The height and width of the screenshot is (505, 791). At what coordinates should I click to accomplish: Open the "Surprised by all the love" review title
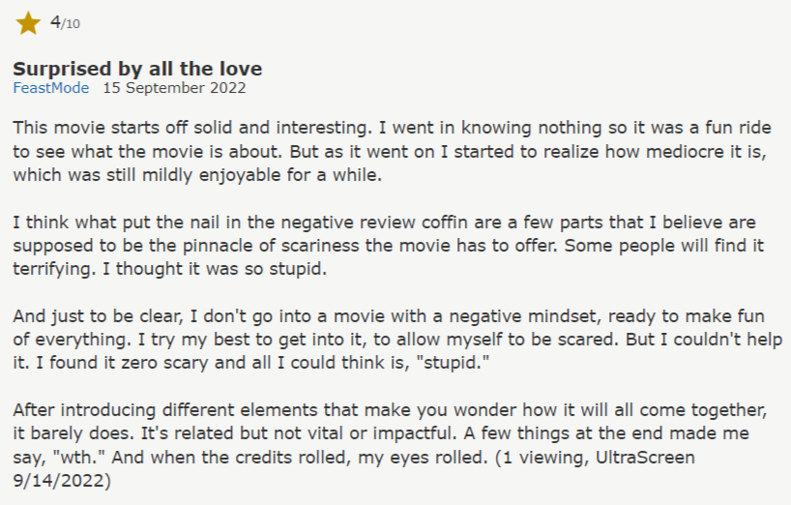pos(136,69)
